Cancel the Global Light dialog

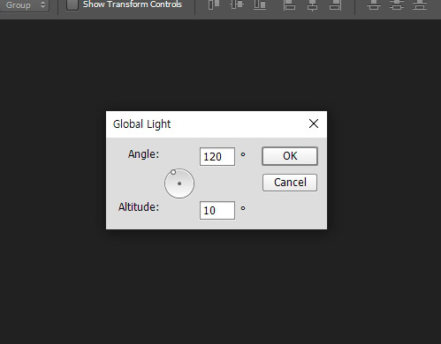tap(290, 183)
